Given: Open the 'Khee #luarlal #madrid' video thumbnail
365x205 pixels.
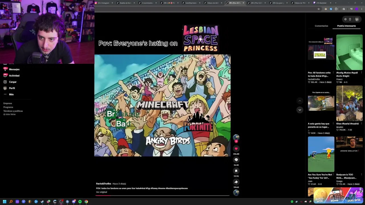Looking at the screenshot, I should (x=349, y=103).
